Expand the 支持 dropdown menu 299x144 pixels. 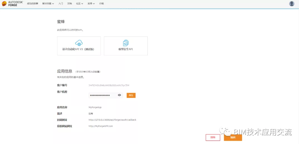click(91, 4)
